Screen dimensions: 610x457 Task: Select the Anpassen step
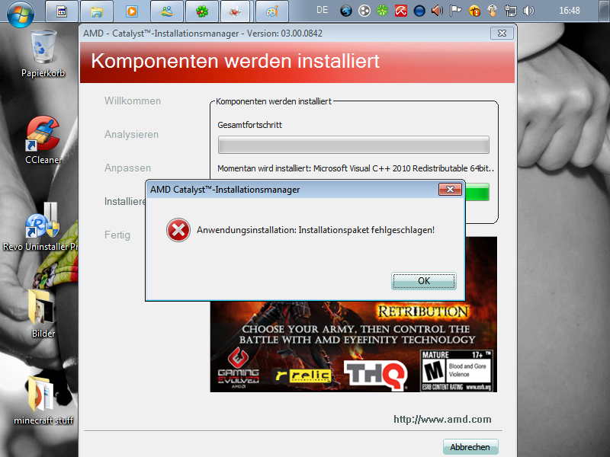tap(127, 168)
